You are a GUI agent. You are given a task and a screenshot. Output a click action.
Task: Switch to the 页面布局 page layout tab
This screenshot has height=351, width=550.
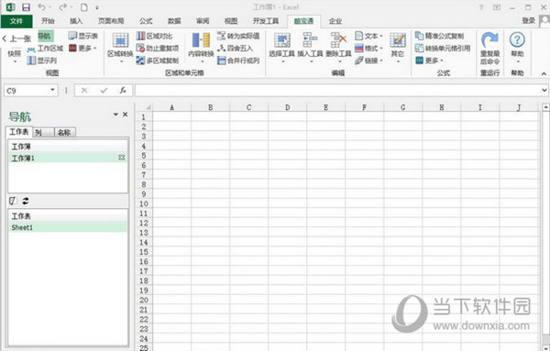click(111, 21)
